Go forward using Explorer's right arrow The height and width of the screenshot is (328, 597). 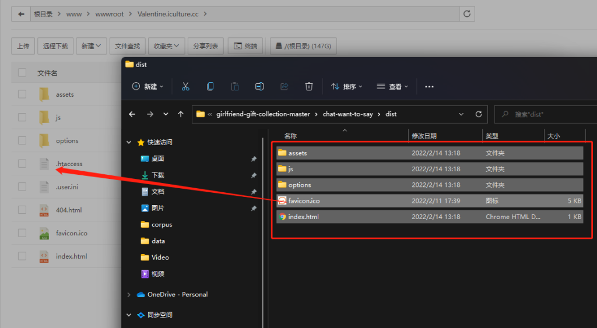tap(150, 114)
